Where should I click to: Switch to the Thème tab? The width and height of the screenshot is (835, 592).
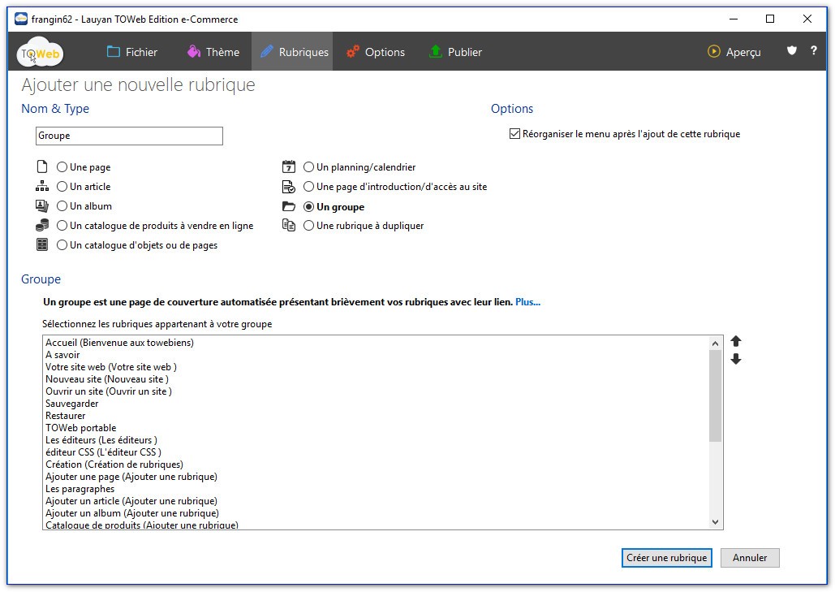(x=213, y=52)
